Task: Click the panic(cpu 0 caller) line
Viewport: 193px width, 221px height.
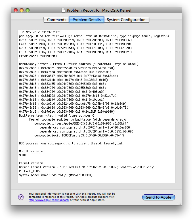Action: [95, 36]
